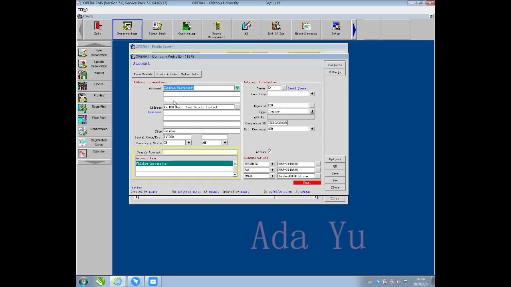Open the Address lookup ellipsis button
Screen dimensions: 511x287
click(238, 107)
